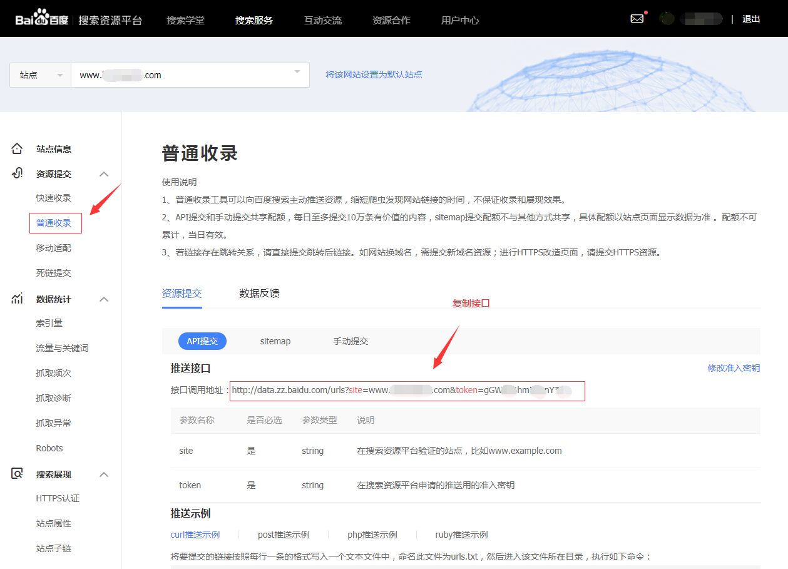Click the 将该网站设置为默认站点 link
The image size is (788, 569).
pos(374,74)
